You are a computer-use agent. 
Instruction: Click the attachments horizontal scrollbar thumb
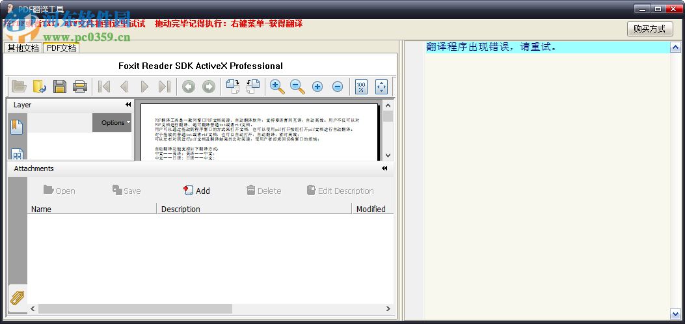[x=135, y=309]
